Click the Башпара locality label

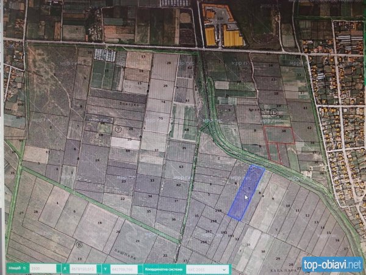(x=125, y=254)
